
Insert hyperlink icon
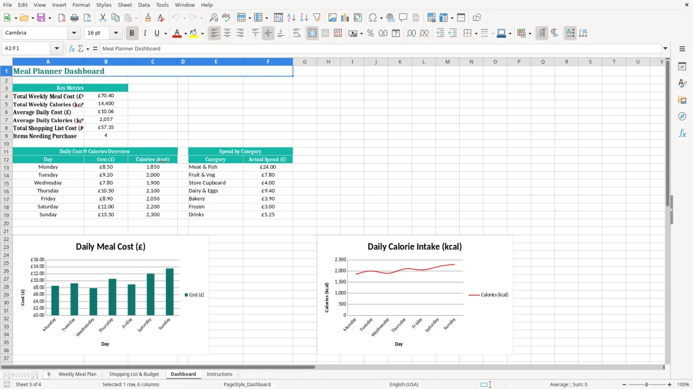390,18
